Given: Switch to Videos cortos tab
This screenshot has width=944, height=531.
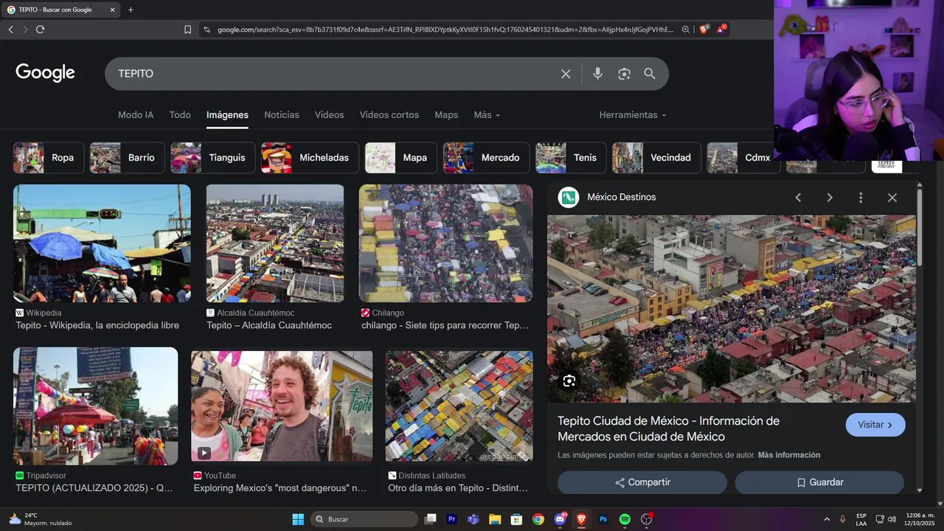Looking at the screenshot, I should pyautogui.click(x=389, y=115).
